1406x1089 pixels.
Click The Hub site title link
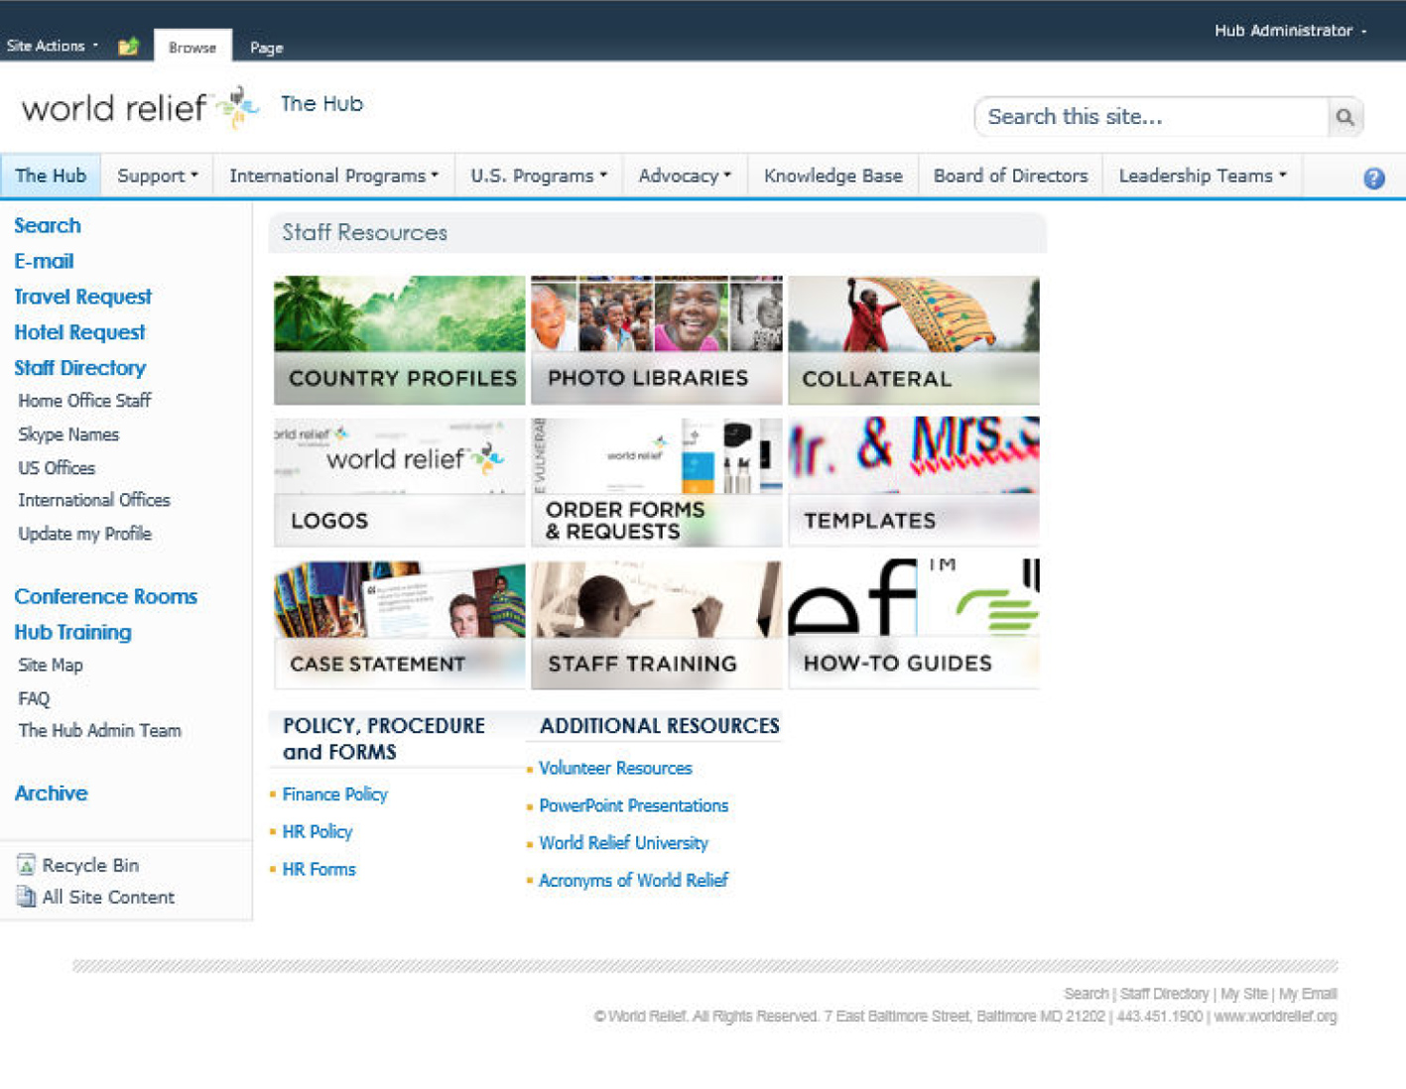pos(321,103)
